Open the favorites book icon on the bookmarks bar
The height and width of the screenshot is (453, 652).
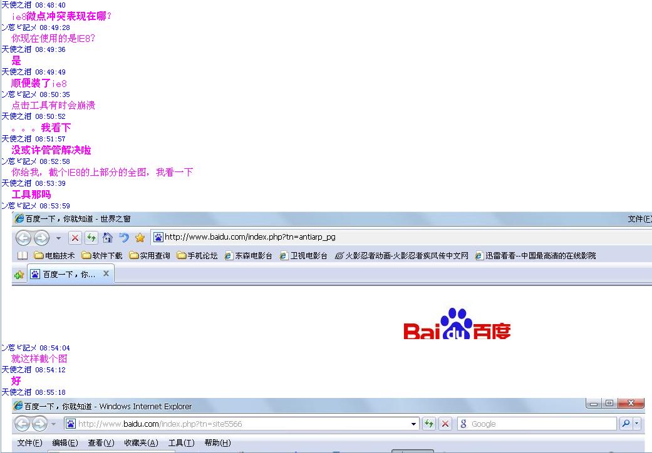click(x=23, y=255)
